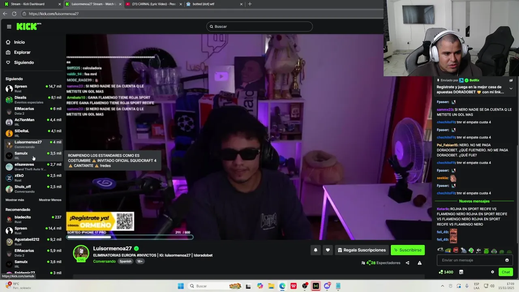This screenshot has width=519, height=292.
Task: Switch to CARNAL Lyric Video tab
Action: pos(153,4)
